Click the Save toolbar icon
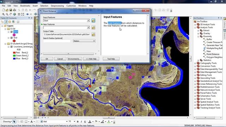This screenshot has width=226, height=127. click(11, 10)
